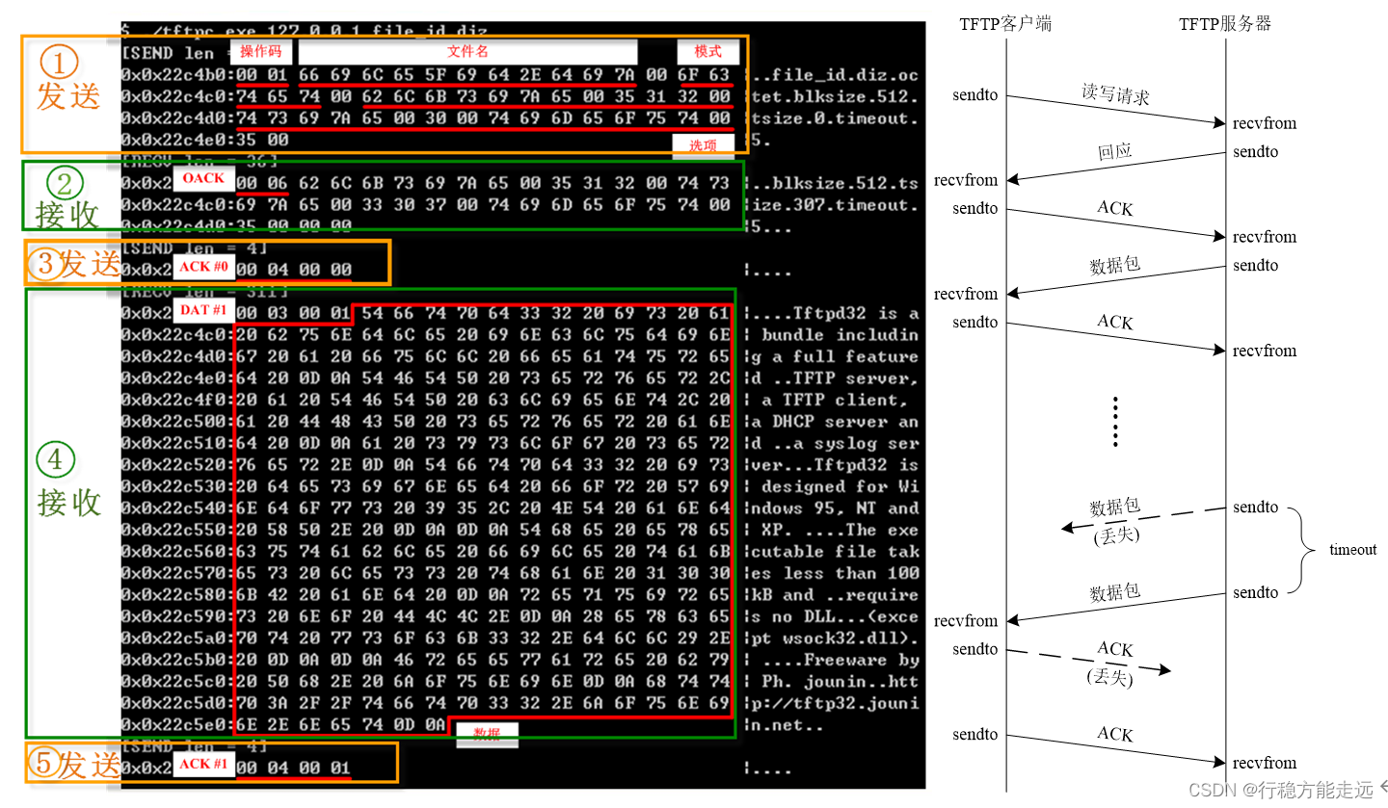Click the ASCII text "n.net.."
Image resolution: width=1388 pixels, height=808 pixels.
tap(789, 725)
